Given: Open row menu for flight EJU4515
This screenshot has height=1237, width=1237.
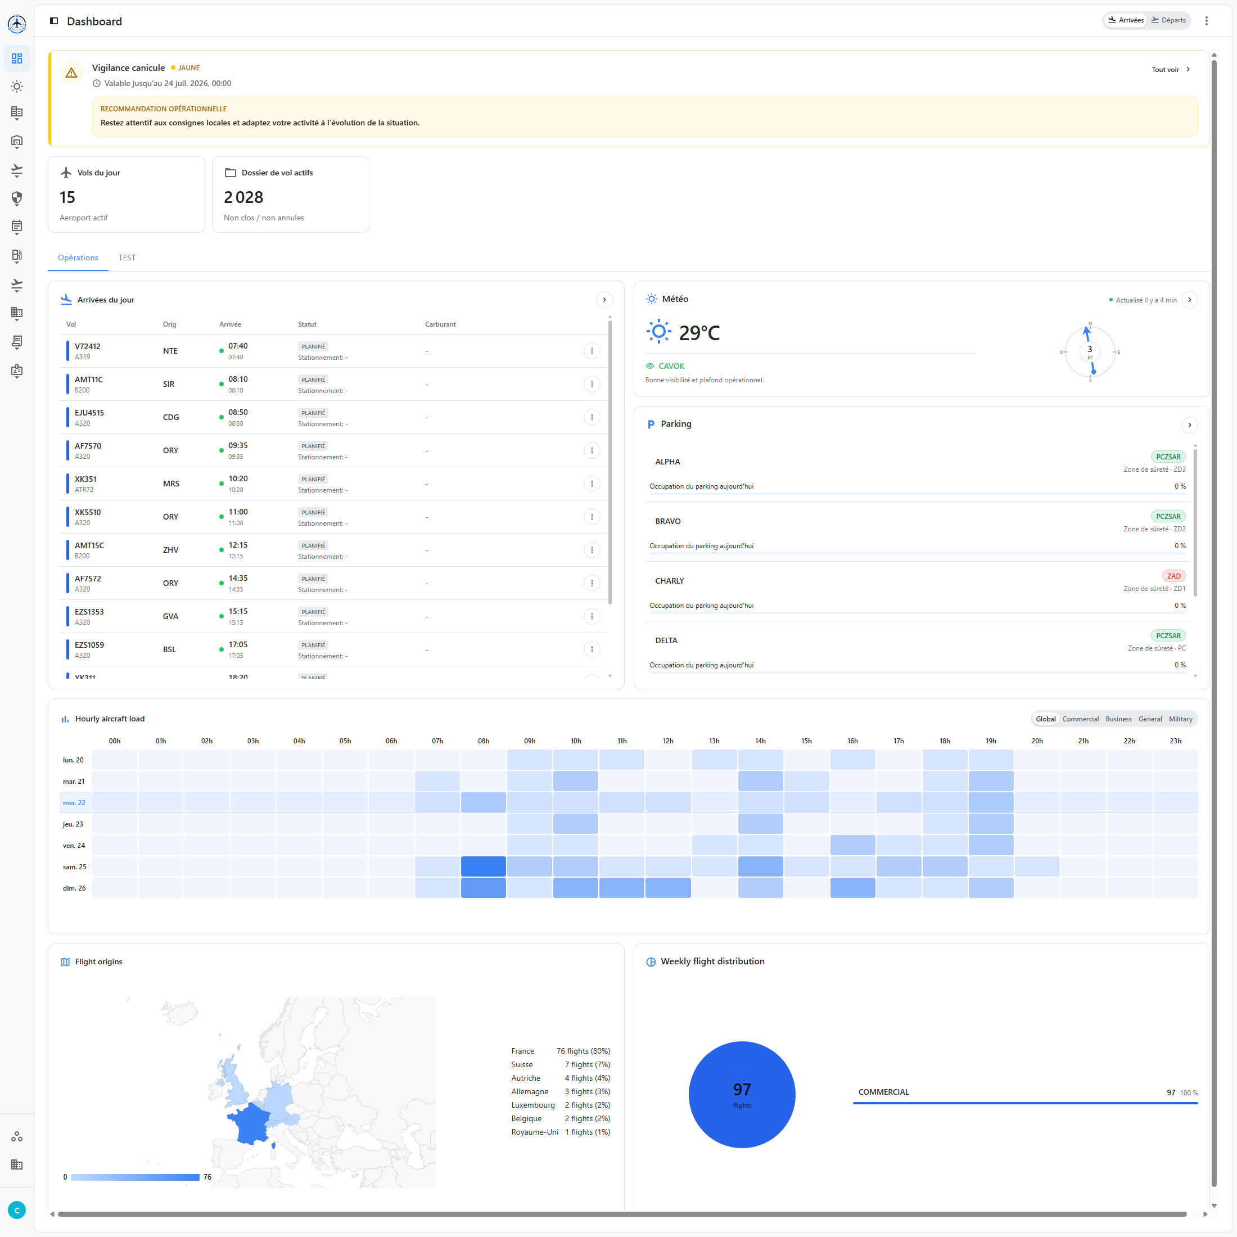Looking at the screenshot, I should (592, 417).
